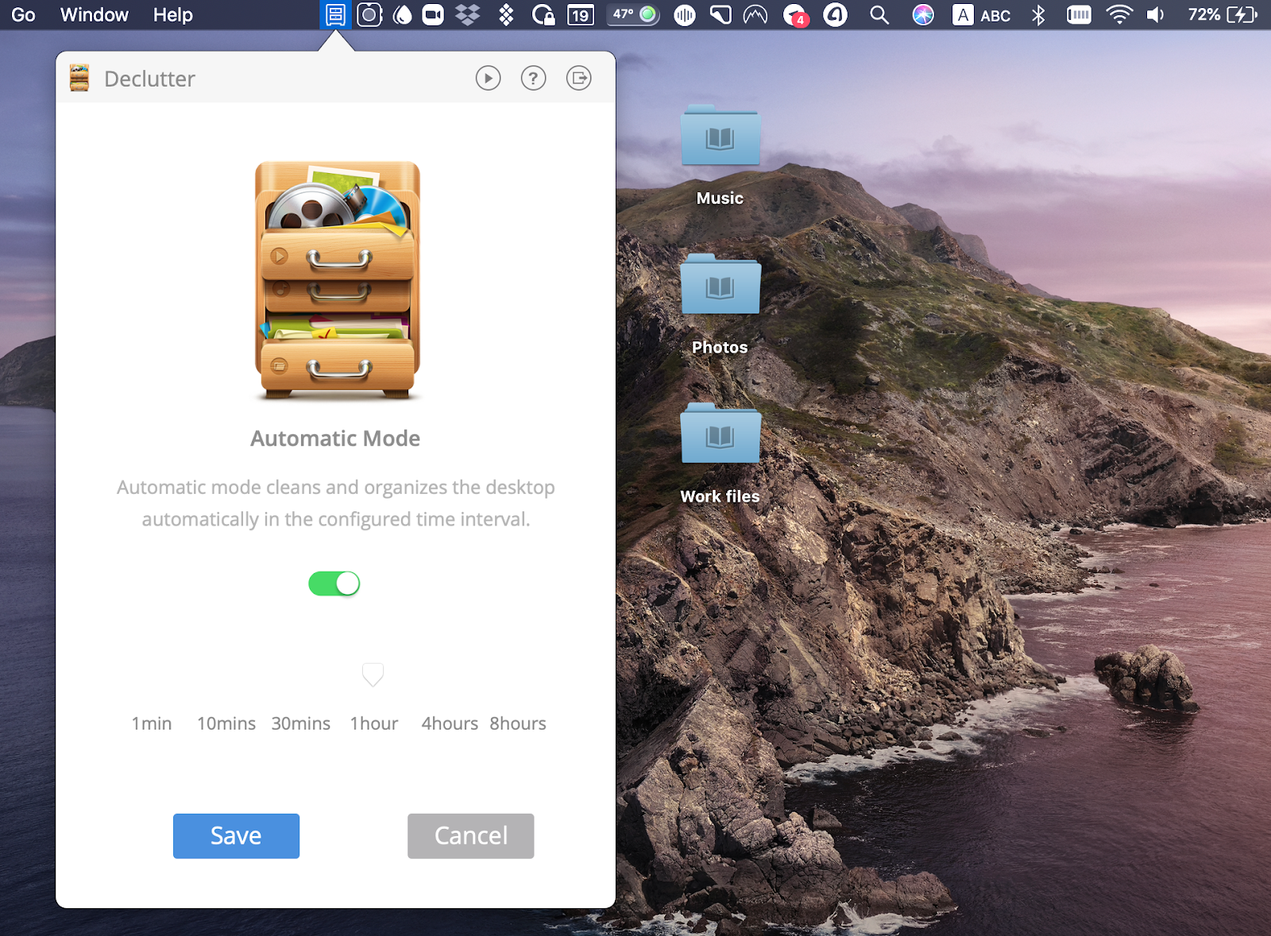Viewport: 1271px width, 936px height.
Task: Select the 8hours cleanup interval
Action: point(517,723)
